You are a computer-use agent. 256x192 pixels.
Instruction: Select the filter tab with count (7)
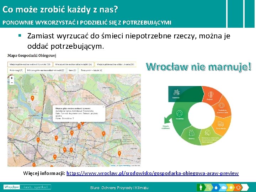click(16, 70)
